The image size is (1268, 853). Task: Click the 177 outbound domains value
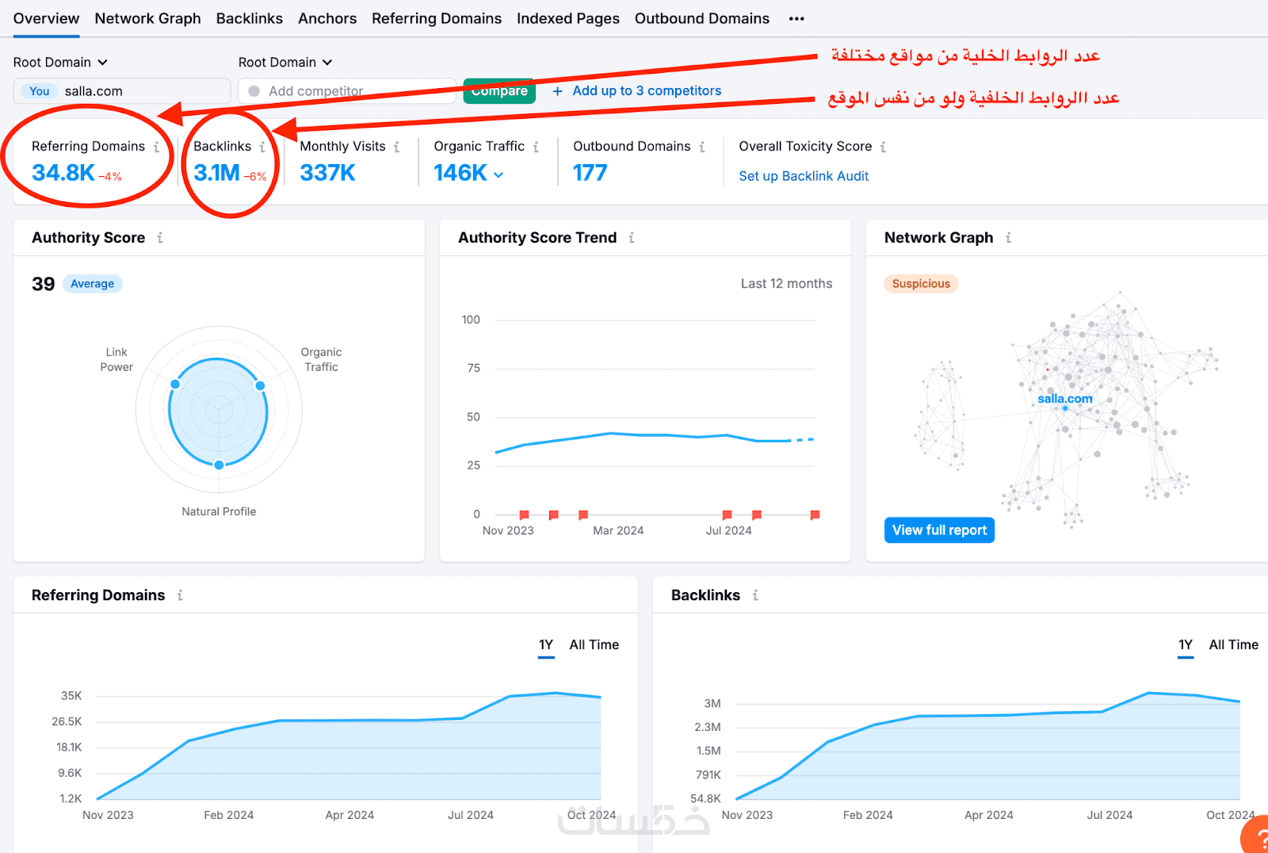590,173
